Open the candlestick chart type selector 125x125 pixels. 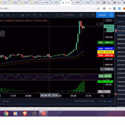(2, 15)
